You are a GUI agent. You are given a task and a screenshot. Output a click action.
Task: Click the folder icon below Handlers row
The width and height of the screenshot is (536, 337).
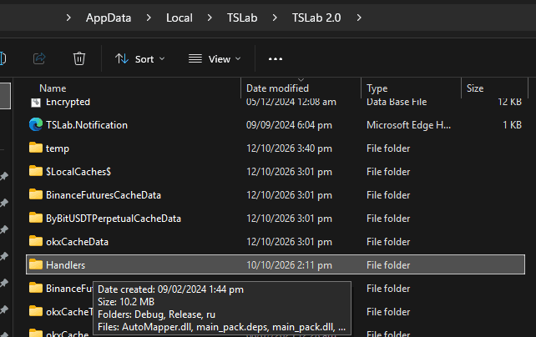pos(36,288)
